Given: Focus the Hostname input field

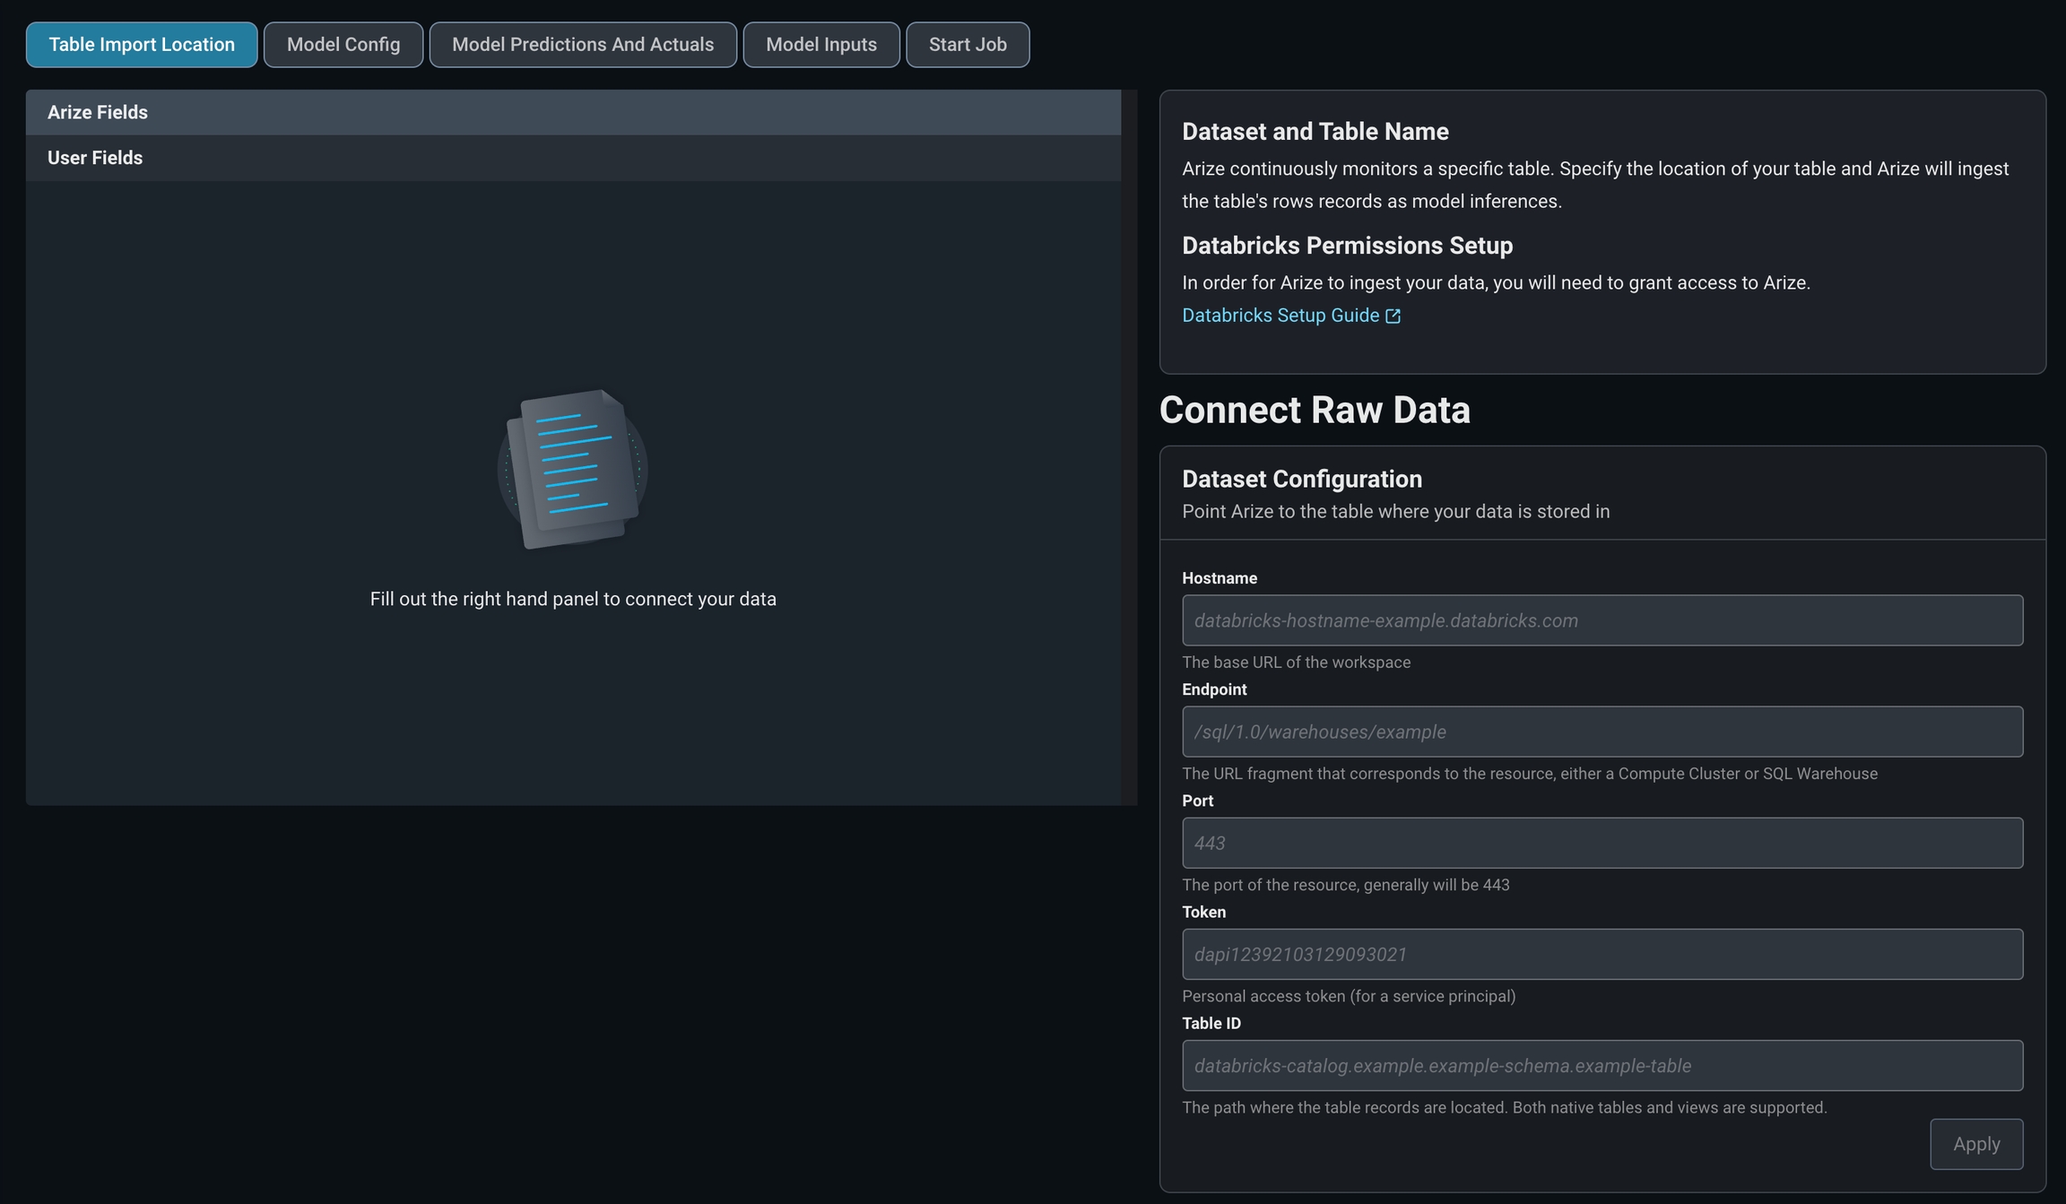Looking at the screenshot, I should coord(1602,620).
